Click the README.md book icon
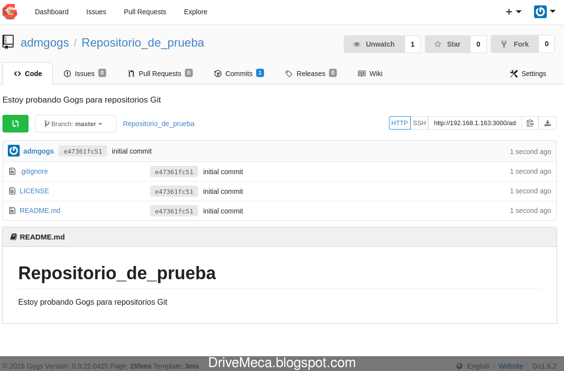This screenshot has height=371, width=564. click(14, 237)
